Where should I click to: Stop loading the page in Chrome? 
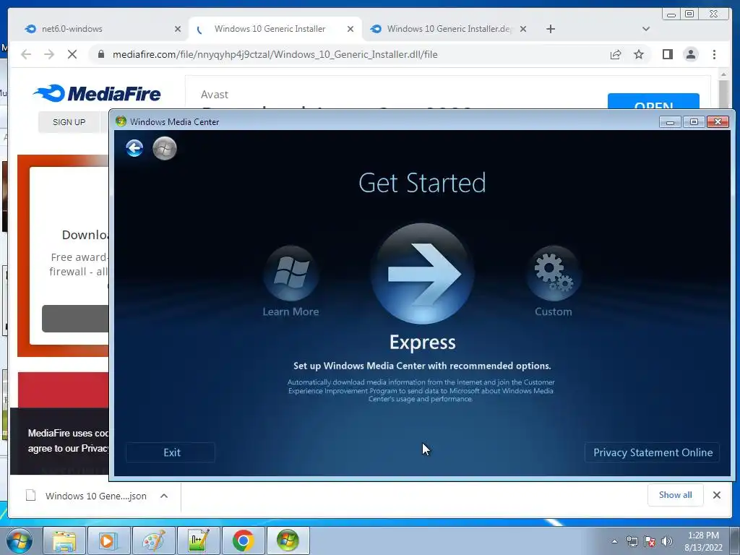(x=72, y=54)
